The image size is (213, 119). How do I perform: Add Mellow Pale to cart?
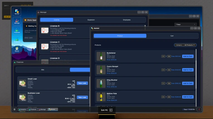tap(188, 97)
